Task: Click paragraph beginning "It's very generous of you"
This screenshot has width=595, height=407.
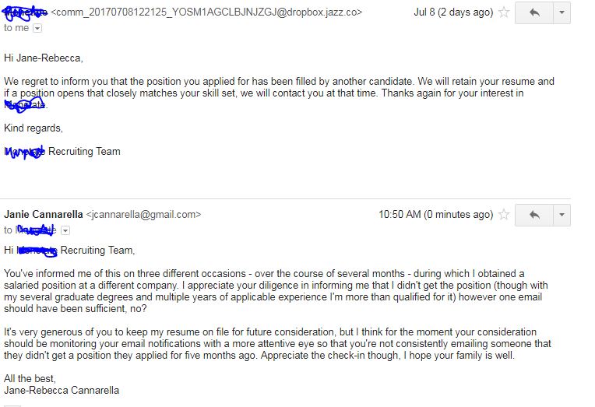Action: [276, 343]
